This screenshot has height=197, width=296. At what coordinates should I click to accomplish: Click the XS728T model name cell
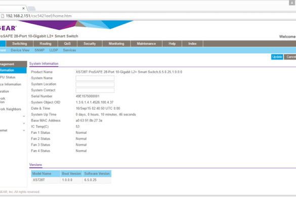[x=46, y=180]
